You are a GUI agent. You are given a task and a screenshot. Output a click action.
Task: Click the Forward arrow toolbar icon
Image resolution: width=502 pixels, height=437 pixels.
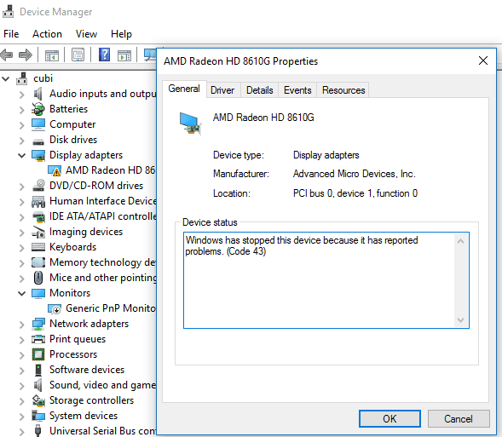click(26, 55)
